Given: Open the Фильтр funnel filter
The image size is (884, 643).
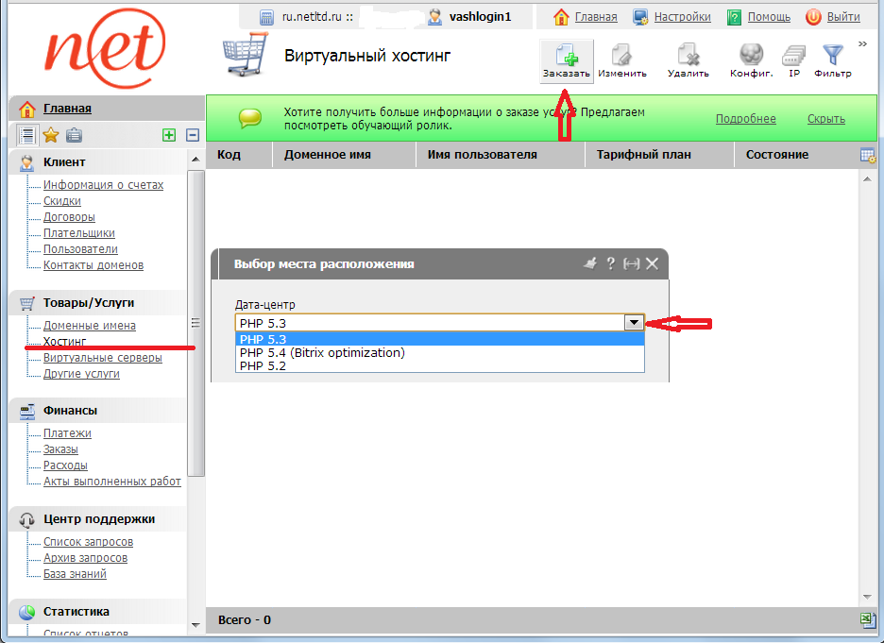Looking at the screenshot, I should point(832,59).
